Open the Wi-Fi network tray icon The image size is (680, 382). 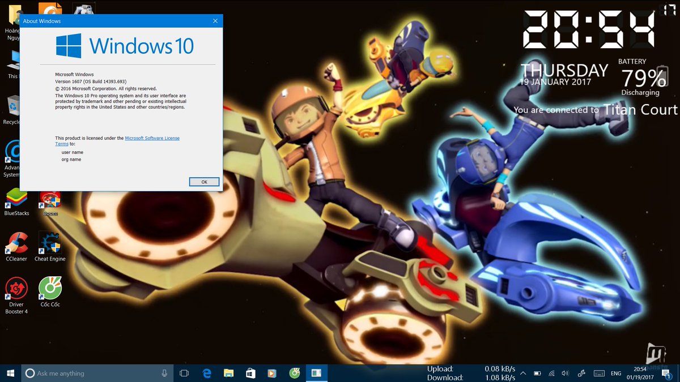(x=551, y=374)
